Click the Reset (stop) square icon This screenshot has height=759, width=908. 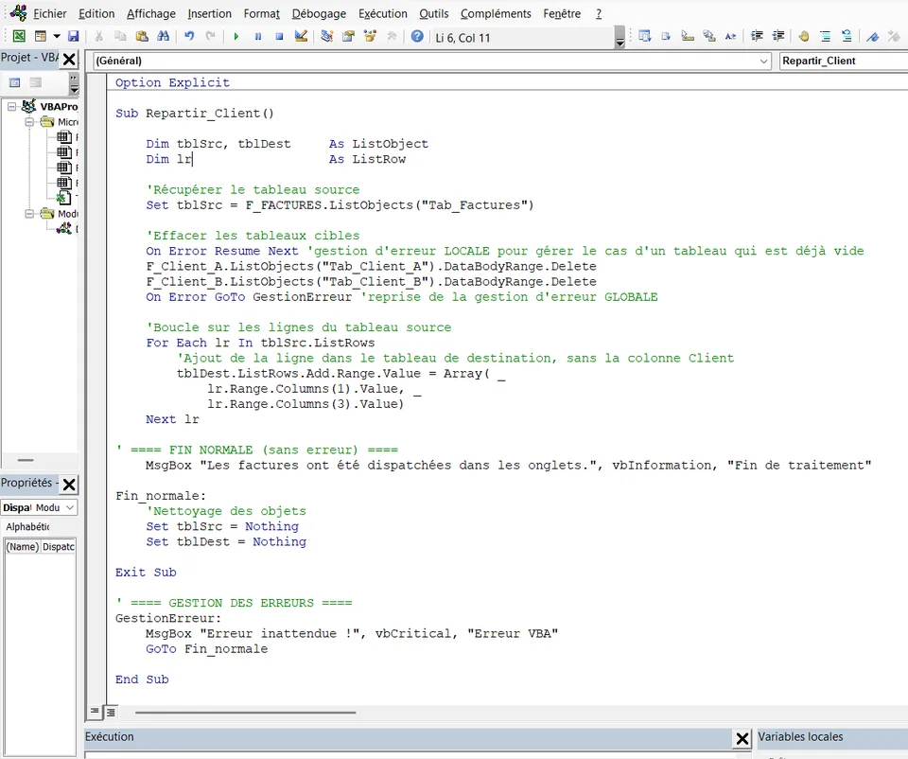click(279, 36)
